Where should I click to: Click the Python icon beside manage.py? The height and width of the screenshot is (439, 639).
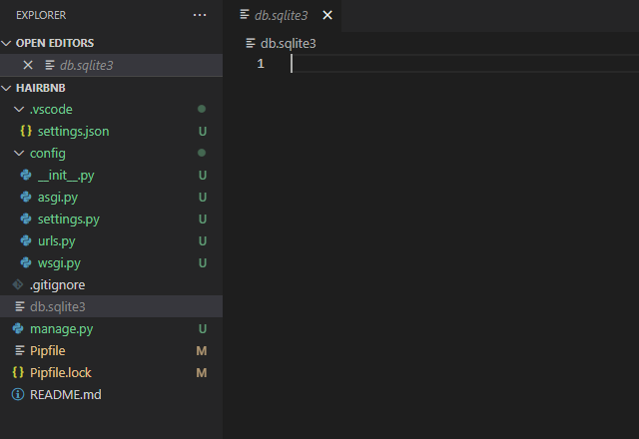click(x=18, y=328)
